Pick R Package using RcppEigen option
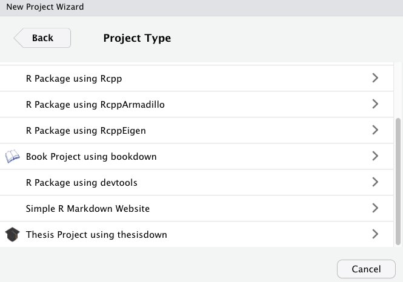The image size is (403, 282). (x=85, y=131)
